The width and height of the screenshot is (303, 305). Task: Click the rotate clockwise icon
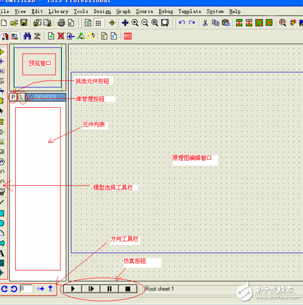click(5, 289)
